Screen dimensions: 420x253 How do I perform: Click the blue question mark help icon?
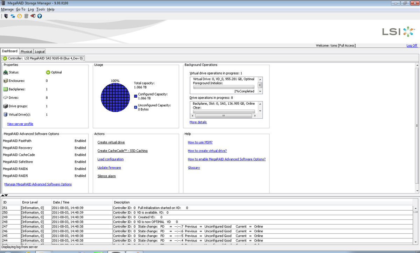coord(40,16)
